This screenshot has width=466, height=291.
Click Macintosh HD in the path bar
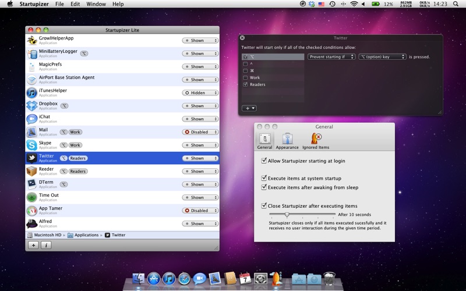pyautogui.click(x=44, y=235)
